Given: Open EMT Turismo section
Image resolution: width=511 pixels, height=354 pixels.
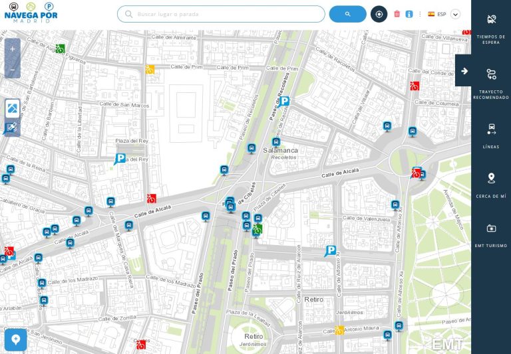Looking at the screenshot, I should (491, 235).
